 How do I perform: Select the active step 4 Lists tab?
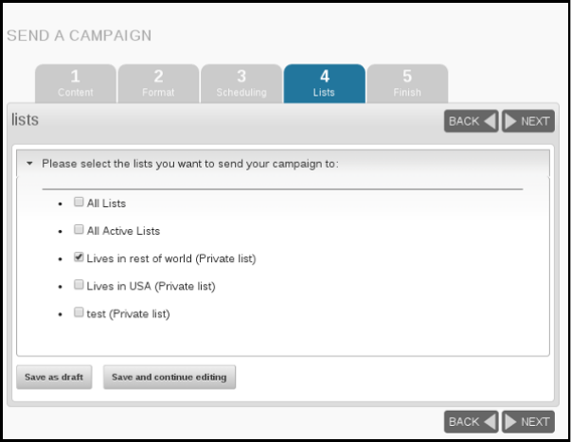[325, 83]
